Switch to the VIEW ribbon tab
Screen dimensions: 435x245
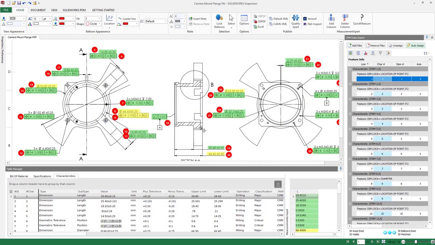[54, 10]
